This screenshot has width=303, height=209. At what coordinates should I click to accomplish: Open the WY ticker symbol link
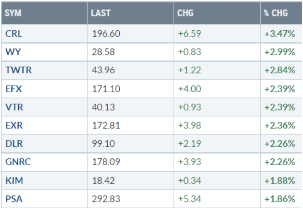(12, 52)
